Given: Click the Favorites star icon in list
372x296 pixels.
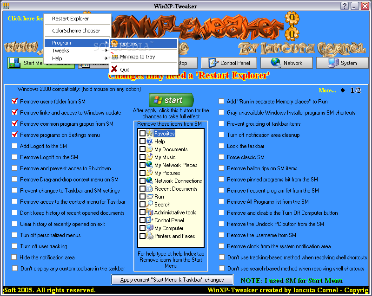Looking at the screenshot, I should (x=149, y=133).
